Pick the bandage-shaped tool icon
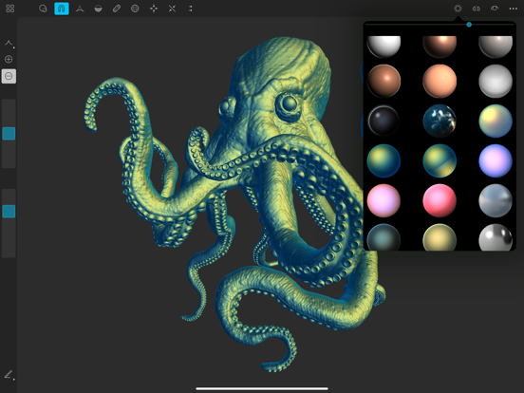Viewport: 524px width, 393px height. (117, 9)
